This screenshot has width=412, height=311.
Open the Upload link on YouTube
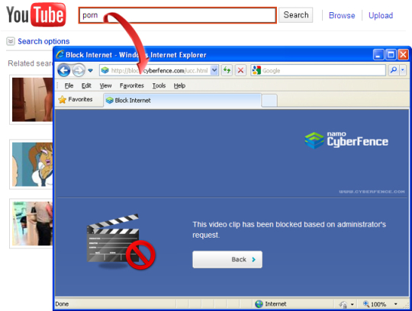coord(381,15)
